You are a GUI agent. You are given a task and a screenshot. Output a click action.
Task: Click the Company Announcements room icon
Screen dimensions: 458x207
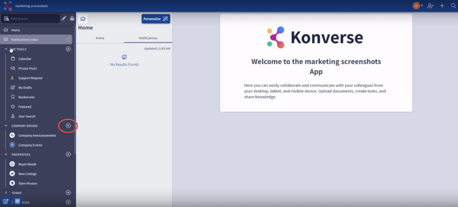12,135
